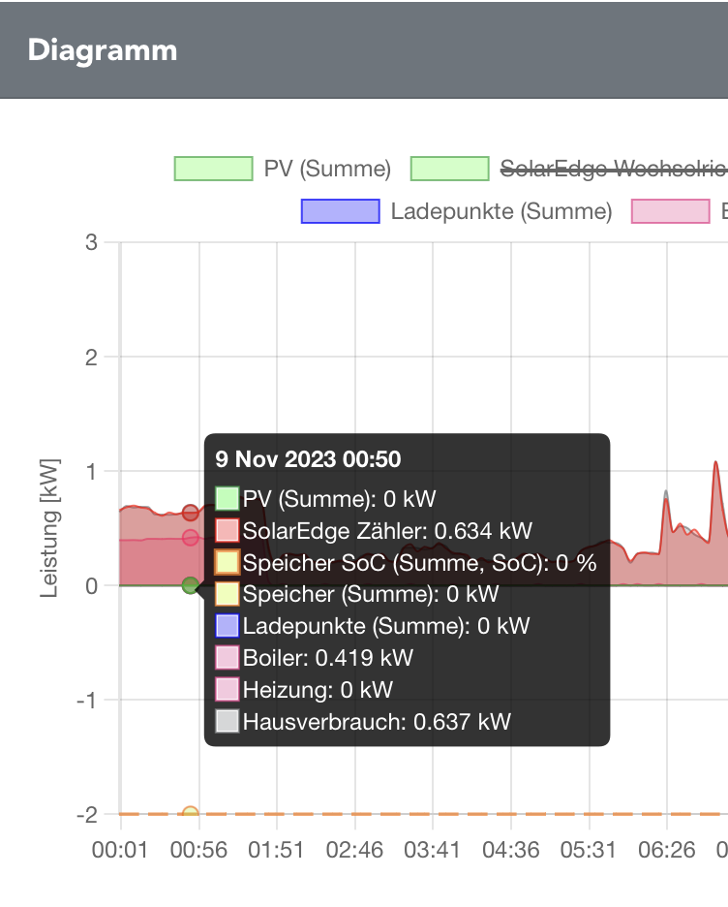The image size is (728, 907).
Task: Select the orange Speicher SoC point
Action: 191,815
